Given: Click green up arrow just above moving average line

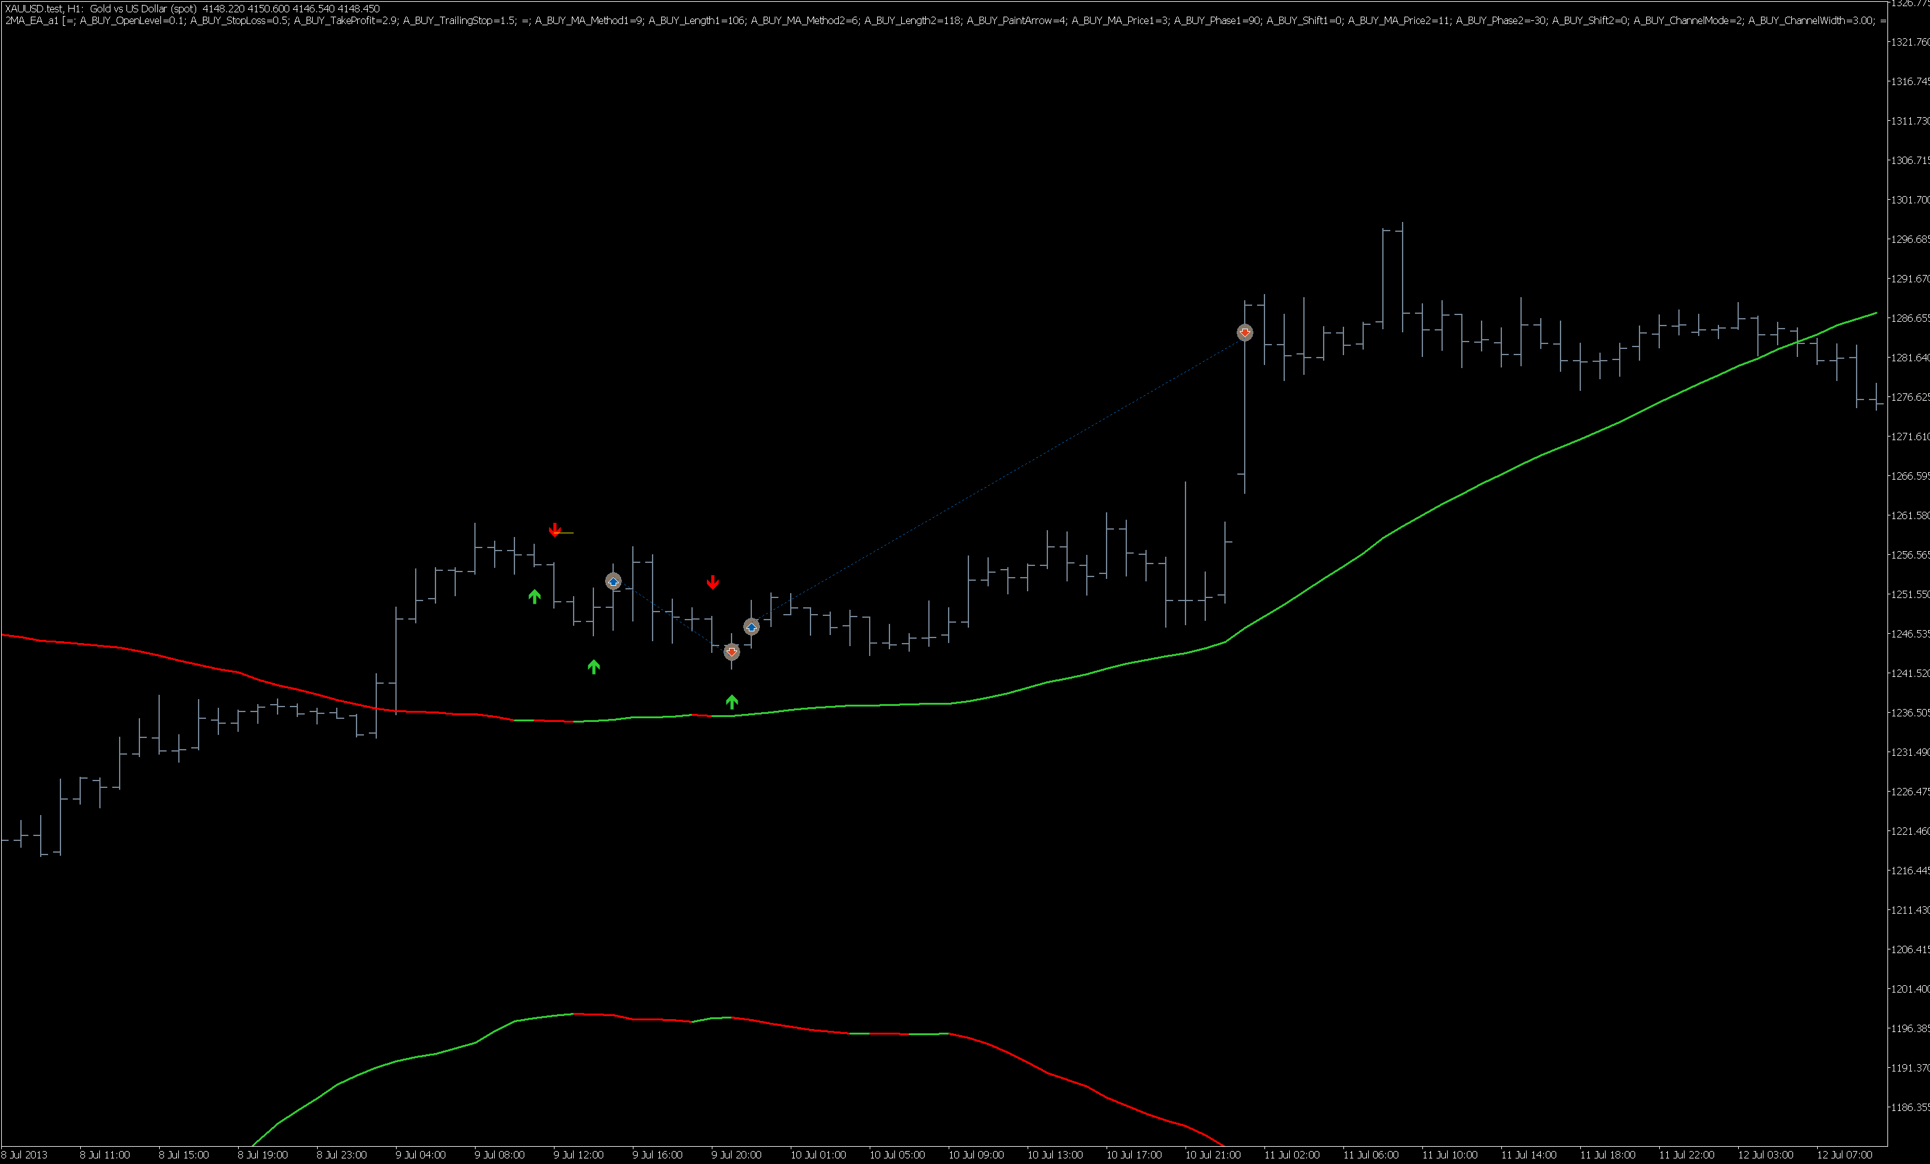Looking at the screenshot, I should [732, 702].
